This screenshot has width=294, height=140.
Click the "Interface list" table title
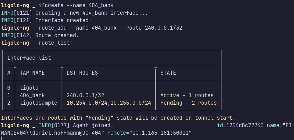[29, 58]
